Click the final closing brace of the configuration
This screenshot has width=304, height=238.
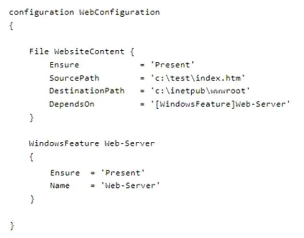point(12,226)
